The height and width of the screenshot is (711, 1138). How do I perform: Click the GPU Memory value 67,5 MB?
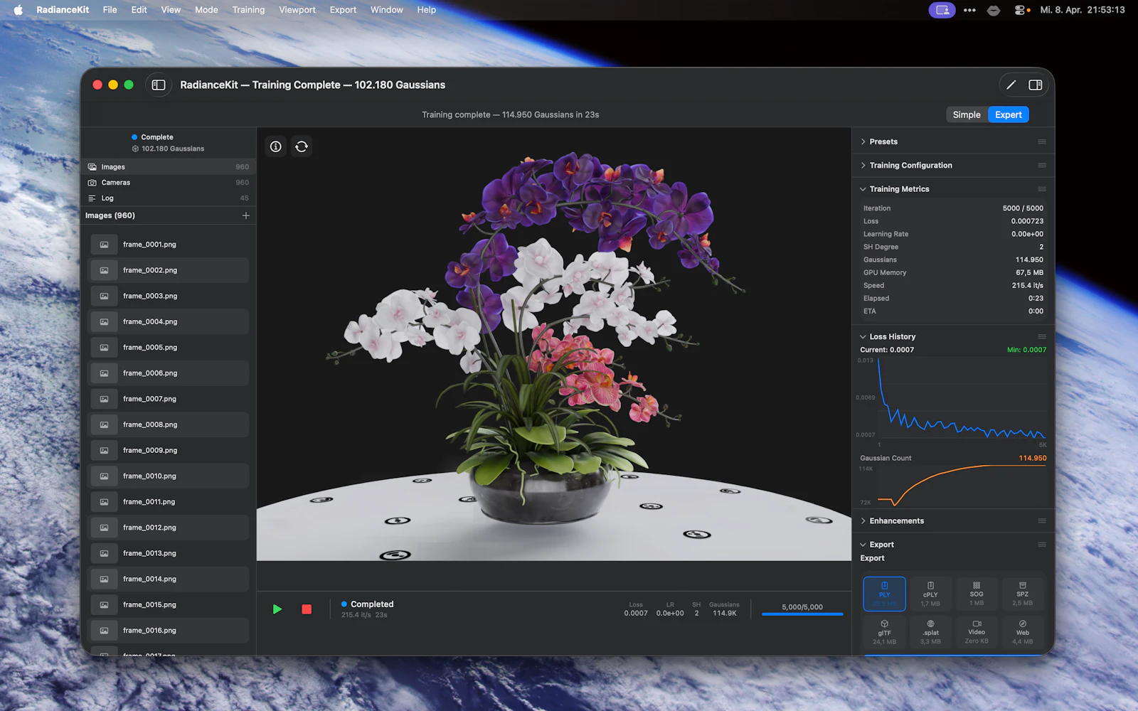click(1029, 272)
